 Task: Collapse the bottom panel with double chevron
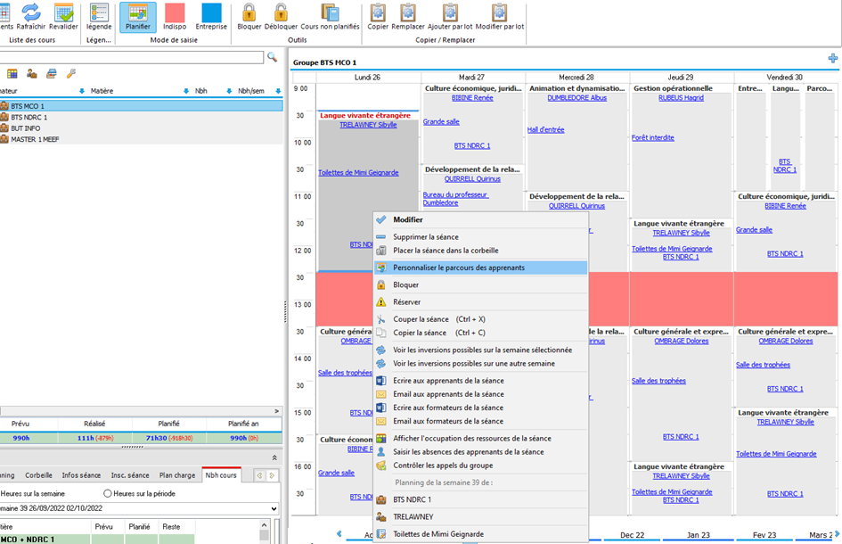point(274,457)
